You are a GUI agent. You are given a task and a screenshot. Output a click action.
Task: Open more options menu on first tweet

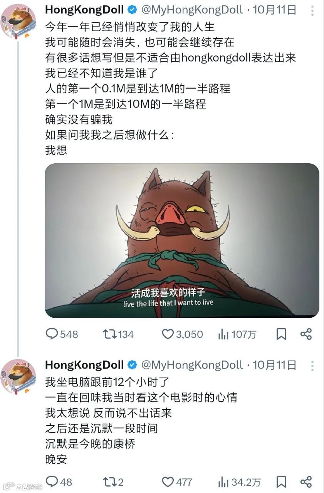312,10
